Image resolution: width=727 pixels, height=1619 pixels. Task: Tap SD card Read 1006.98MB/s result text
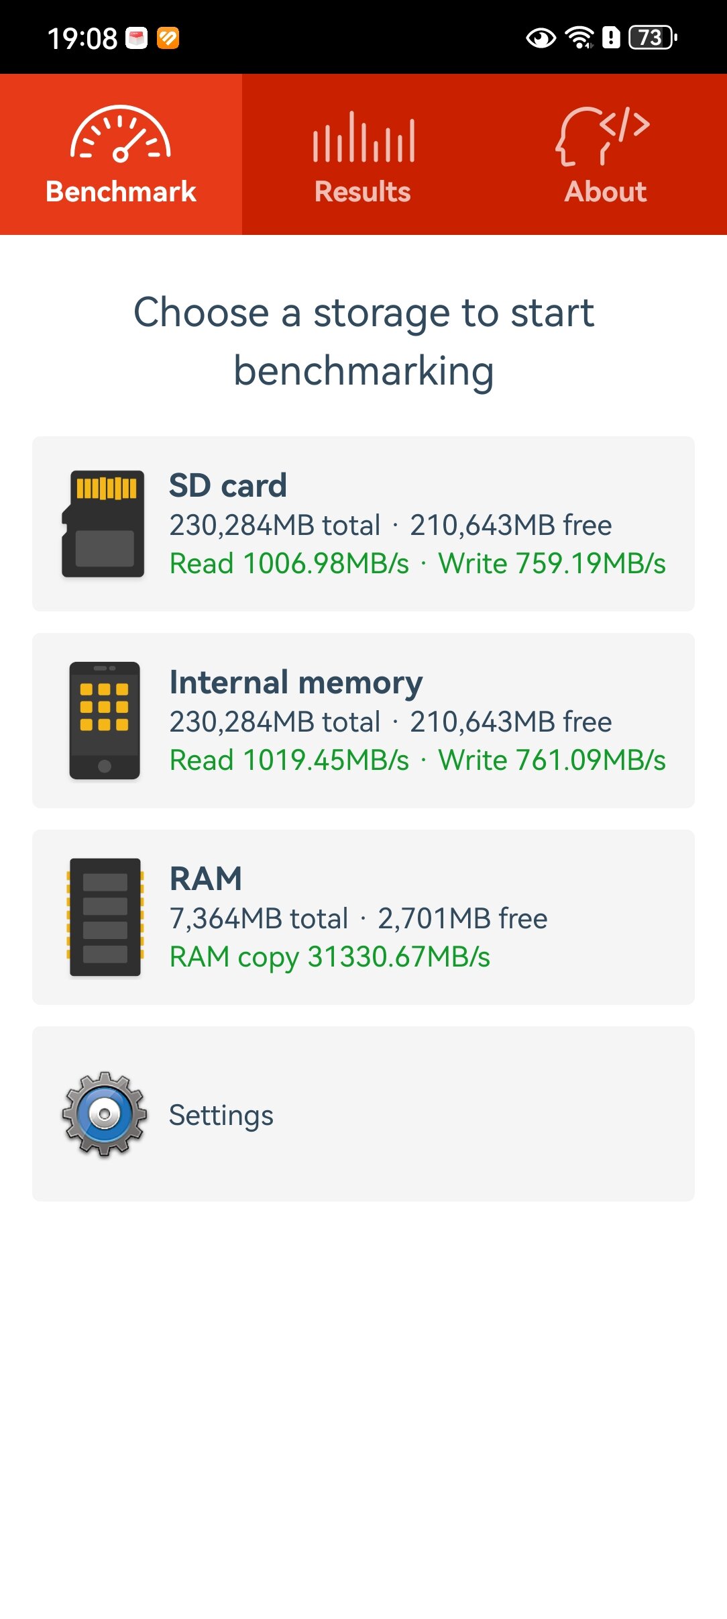(x=289, y=564)
